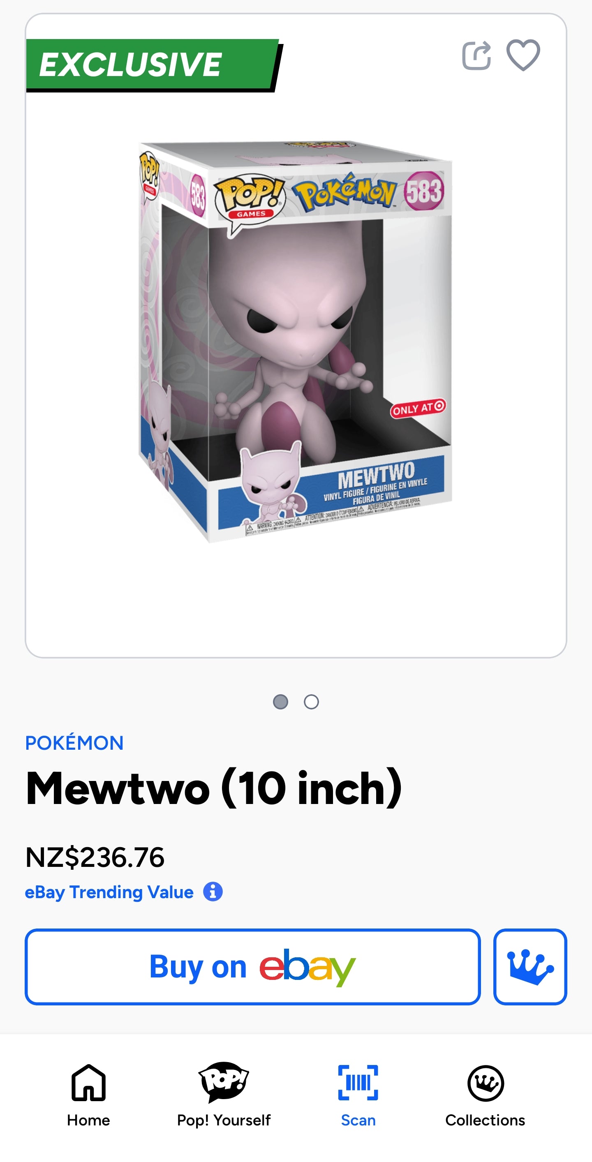Switch to the Pop! Yourself tab label

tap(224, 1120)
